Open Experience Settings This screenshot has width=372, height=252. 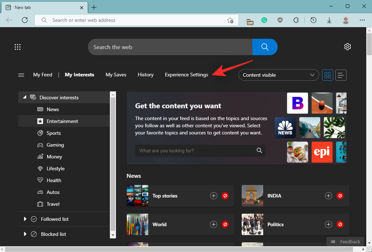tap(186, 75)
